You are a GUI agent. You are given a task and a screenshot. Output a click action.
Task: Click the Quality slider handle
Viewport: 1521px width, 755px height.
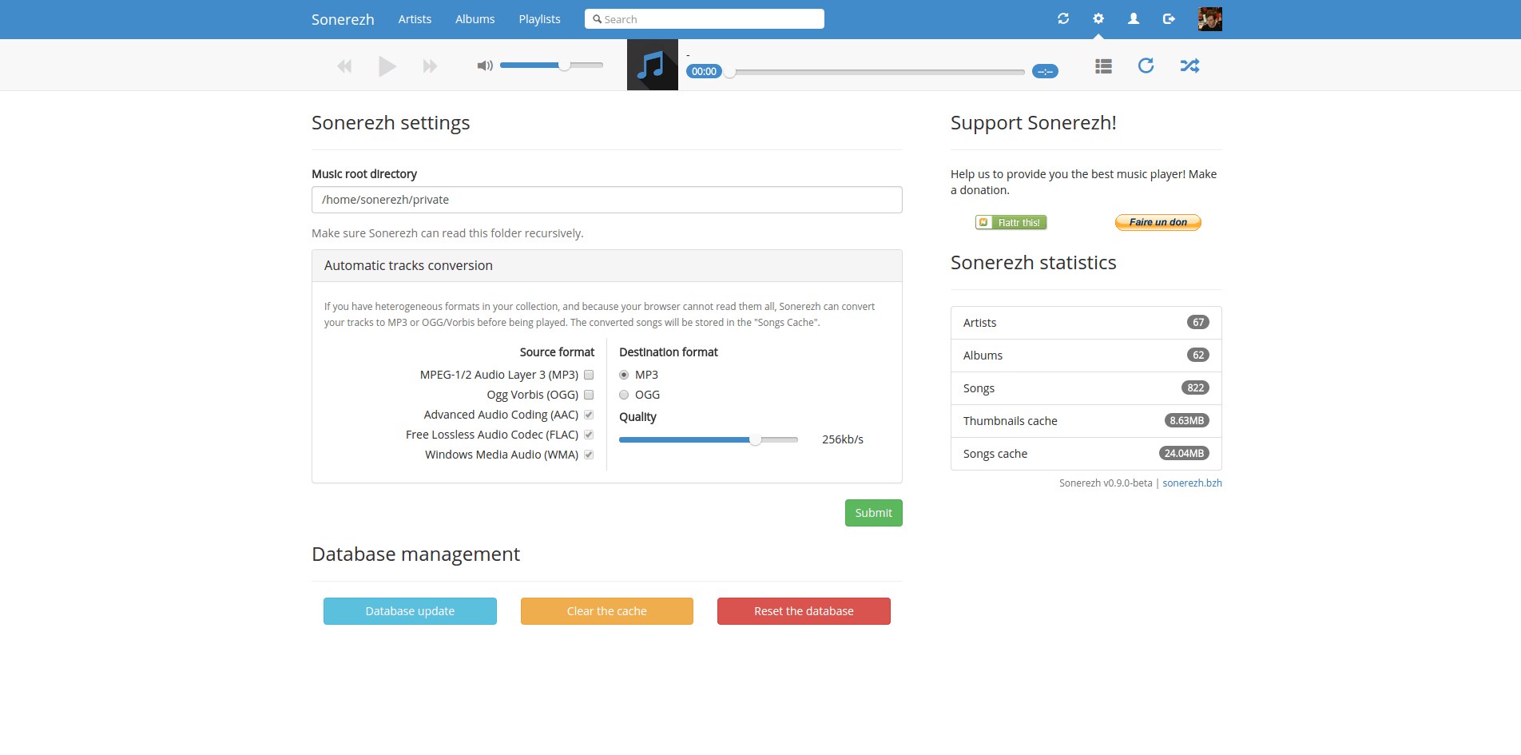point(755,439)
